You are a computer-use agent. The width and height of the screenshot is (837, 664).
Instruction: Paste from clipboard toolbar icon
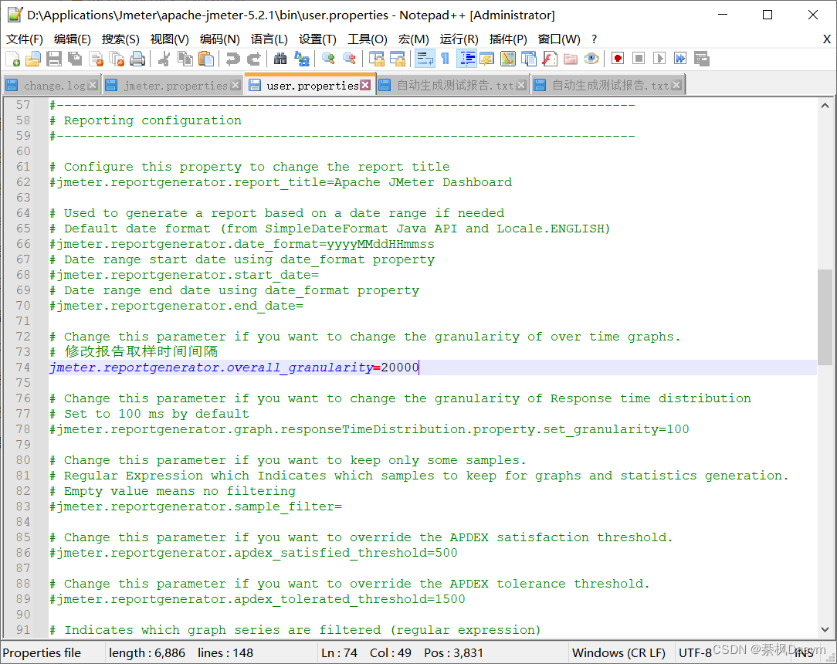click(205, 59)
